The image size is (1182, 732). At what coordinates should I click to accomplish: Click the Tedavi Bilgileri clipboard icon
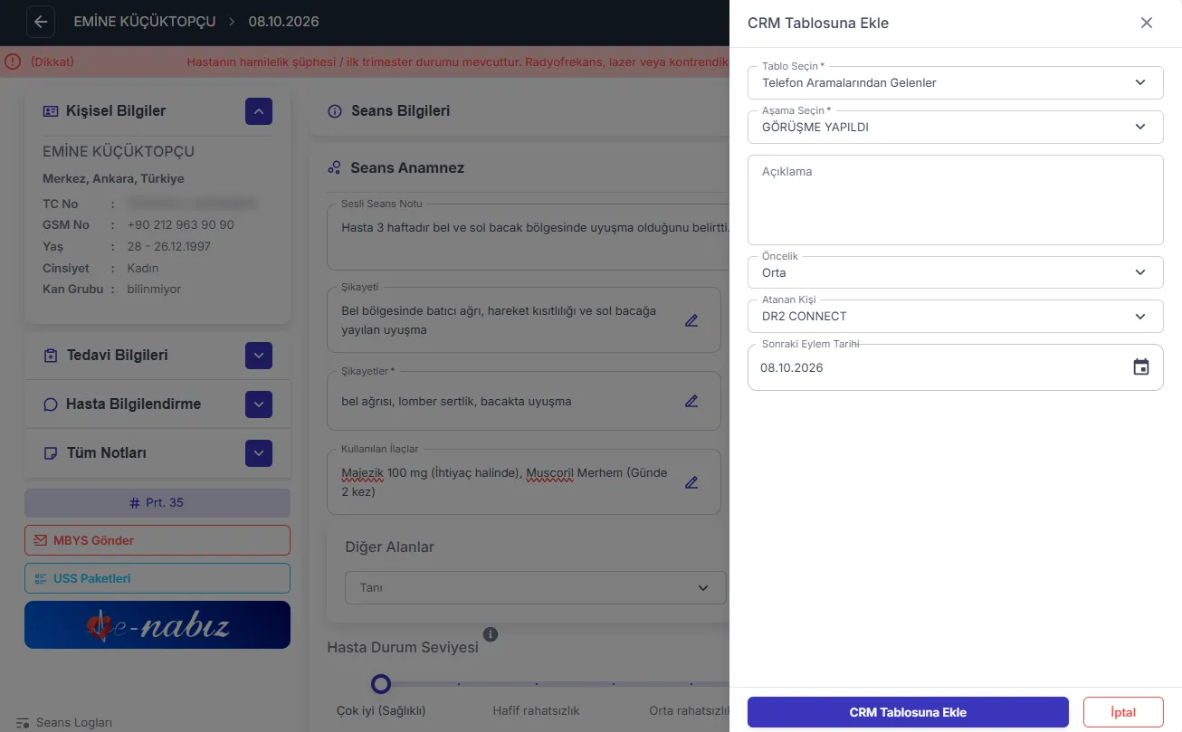click(x=51, y=356)
